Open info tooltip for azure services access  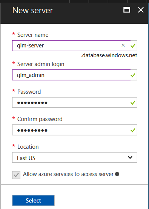pos(117,174)
